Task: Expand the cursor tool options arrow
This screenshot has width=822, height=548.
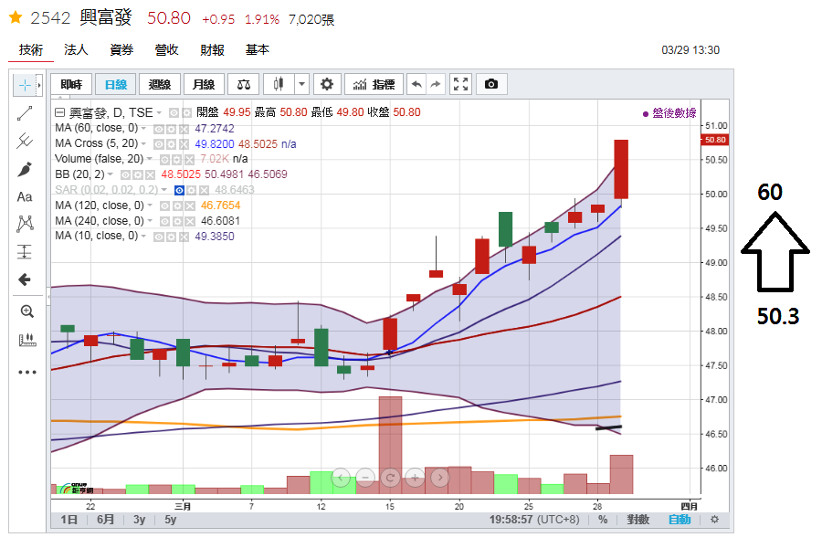Action: point(38,85)
